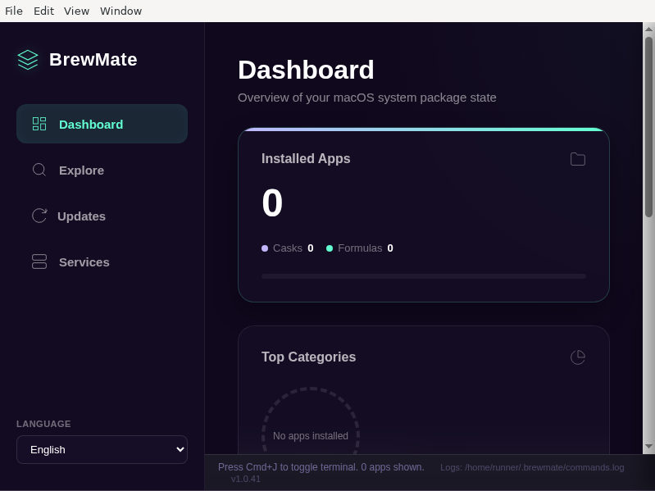655x491 pixels.
Task: Click the Services server stack icon
Action: pos(39,261)
